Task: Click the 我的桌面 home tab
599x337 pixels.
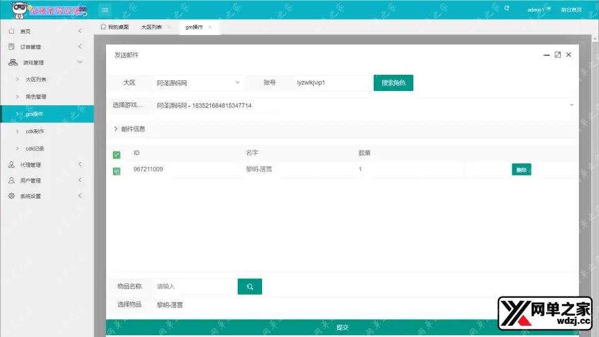Action: click(114, 27)
